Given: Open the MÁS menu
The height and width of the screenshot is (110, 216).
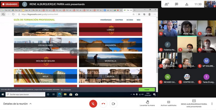Looking at the screenshot, I should (x=138, y=20).
